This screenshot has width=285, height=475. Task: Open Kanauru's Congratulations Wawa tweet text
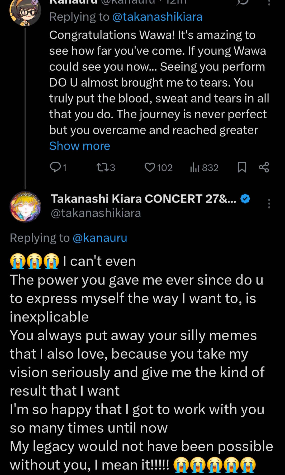pos(158,82)
